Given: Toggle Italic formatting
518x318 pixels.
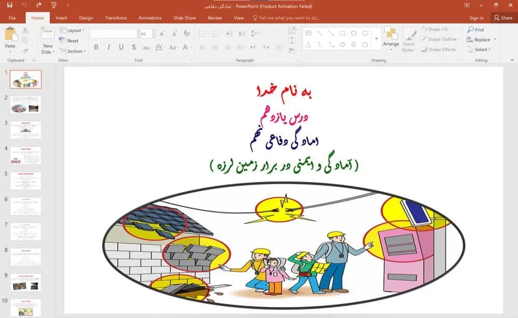Looking at the screenshot, I should coord(109,47).
